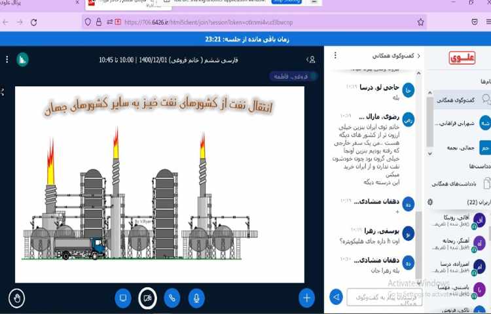Select user امیرزاده درسا in list
491x314 pixels.
click(460, 267)
